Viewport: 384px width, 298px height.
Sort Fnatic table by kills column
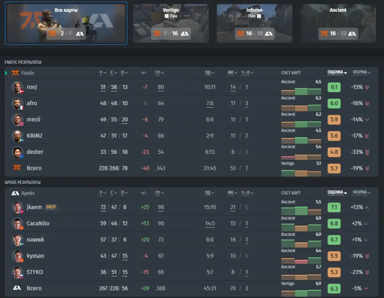point(102,72)
